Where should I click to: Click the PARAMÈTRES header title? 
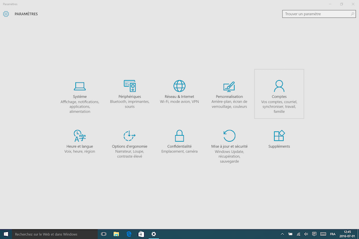[26, 14]
